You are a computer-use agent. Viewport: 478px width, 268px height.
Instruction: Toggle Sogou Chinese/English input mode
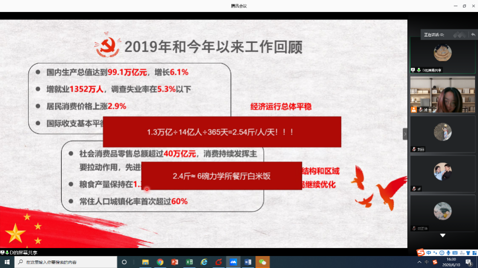click(x=429, y=252)
